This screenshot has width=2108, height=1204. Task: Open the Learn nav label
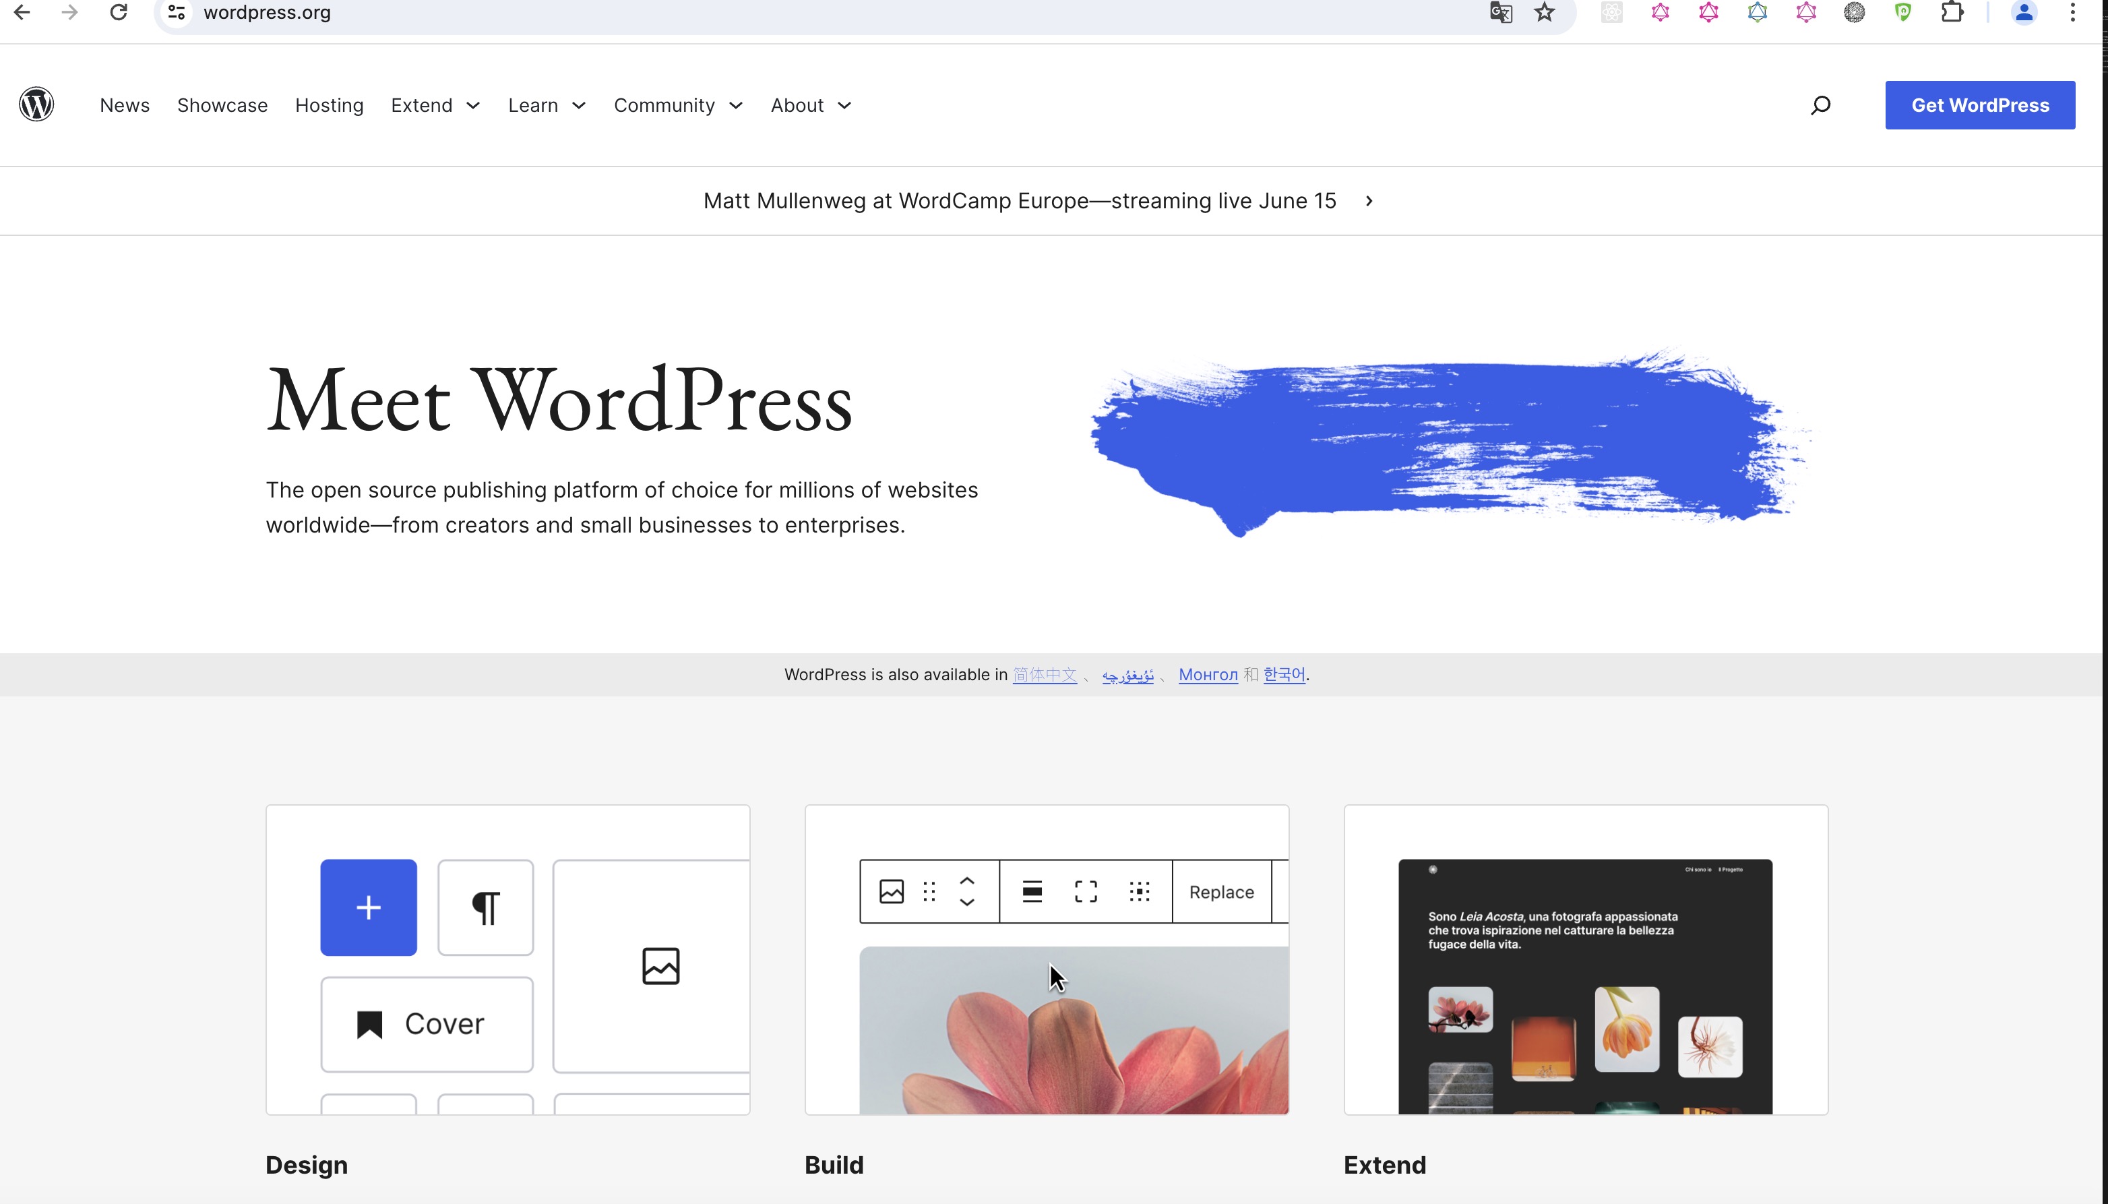click(533, 105)
